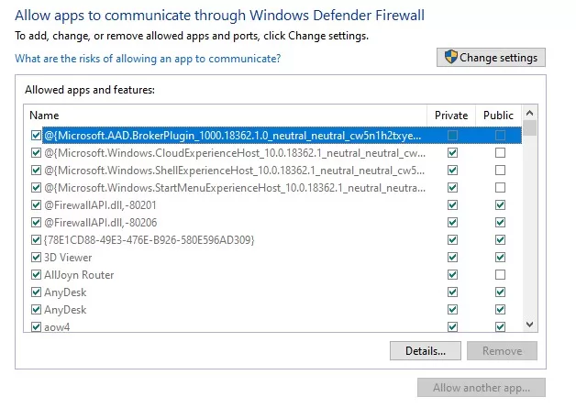Click the Public column header
Screen dimensions: 576x419
click(498, 116)
